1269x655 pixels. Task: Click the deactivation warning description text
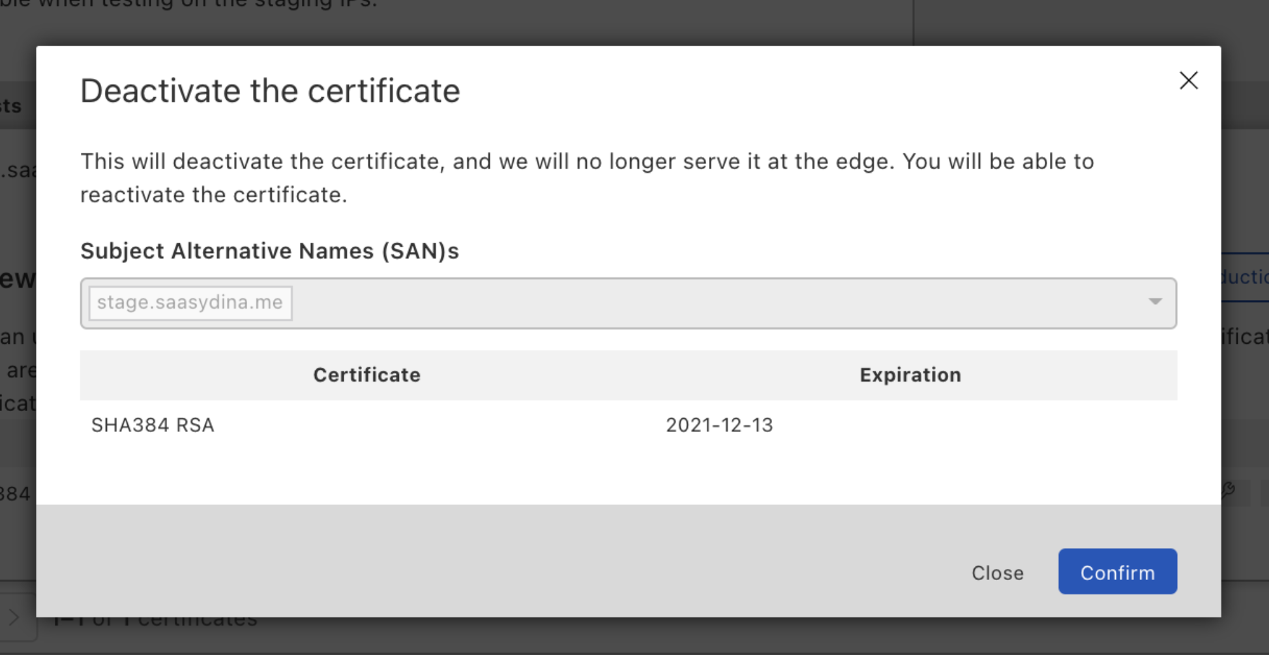[x=587, y=178]
